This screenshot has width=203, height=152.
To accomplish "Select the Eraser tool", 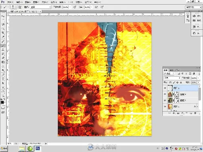I will pyautogui.click(x=3, y=58).
